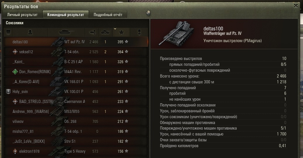Screen dimensions: 303x158
Task: Sort allies by player name icon
Action: click(30, 32)
